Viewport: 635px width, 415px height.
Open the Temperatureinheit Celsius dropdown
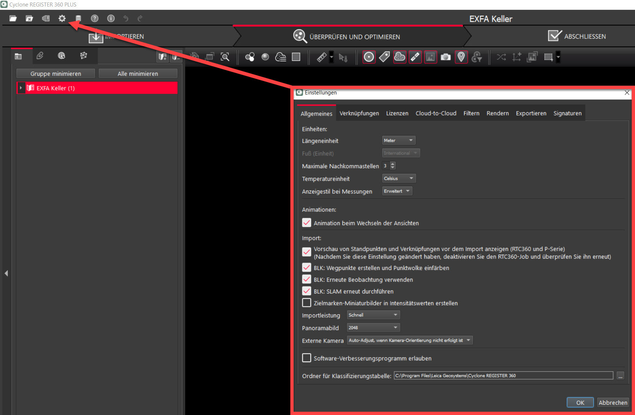point(399,178)
